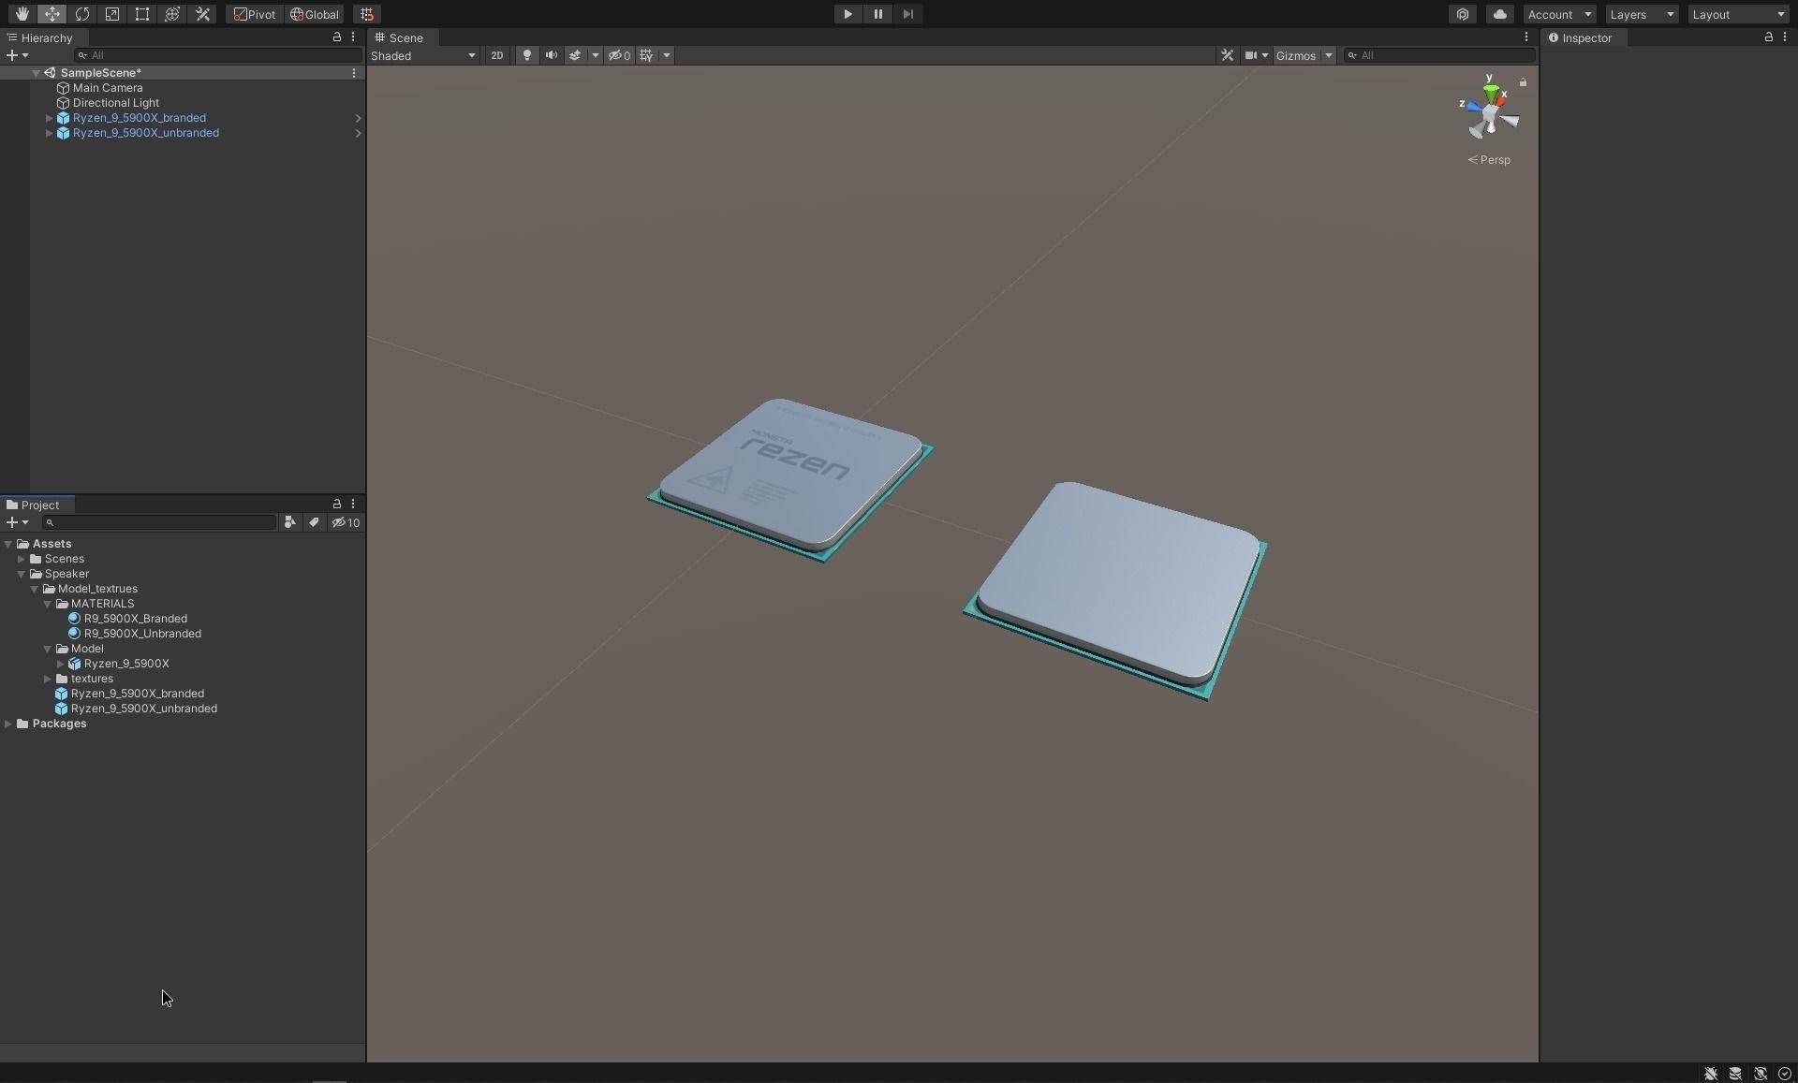
Task: Toggle scene effects (skybox/fog) icon
Action: pyautogui.click(x=575, y=55)
